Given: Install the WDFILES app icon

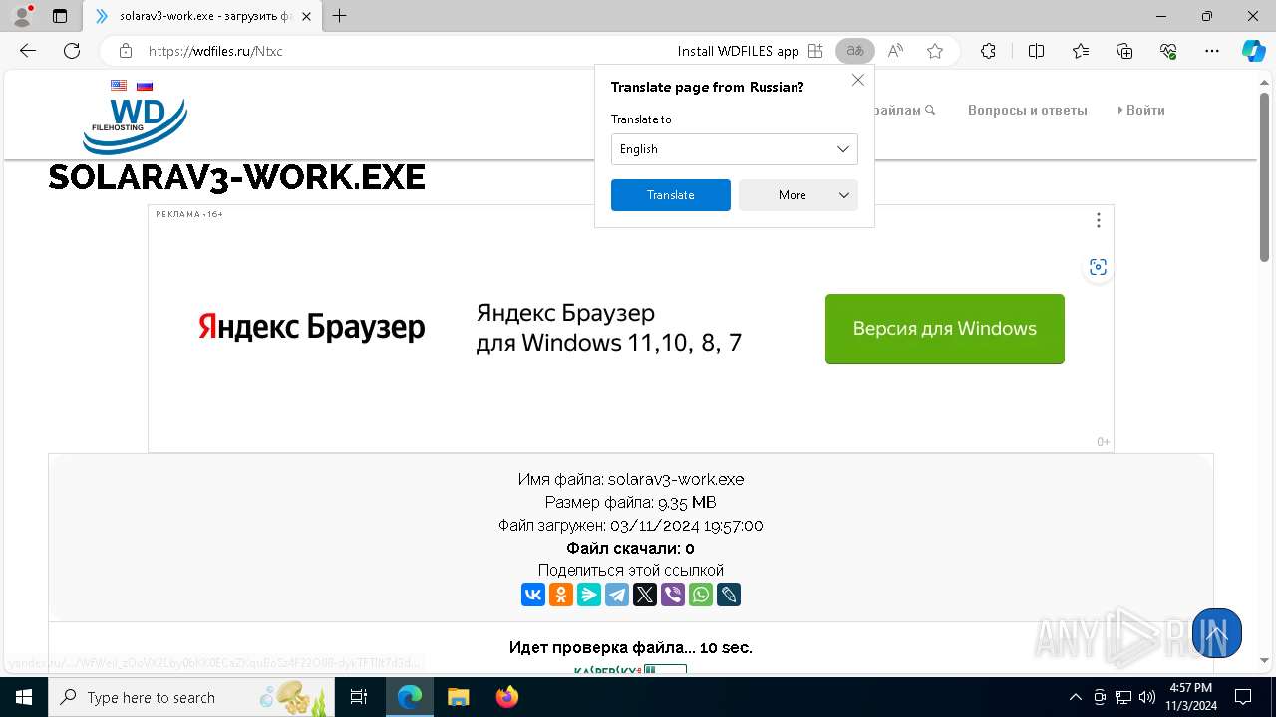Looking at the screenshot, I should click(815, 51).
